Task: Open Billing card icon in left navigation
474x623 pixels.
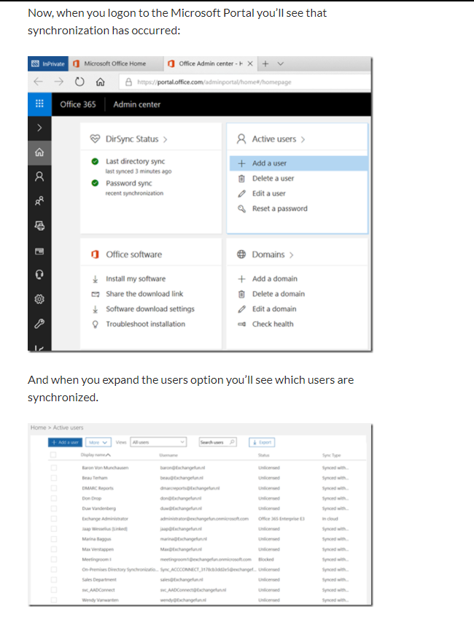Action: click(39, 251)
